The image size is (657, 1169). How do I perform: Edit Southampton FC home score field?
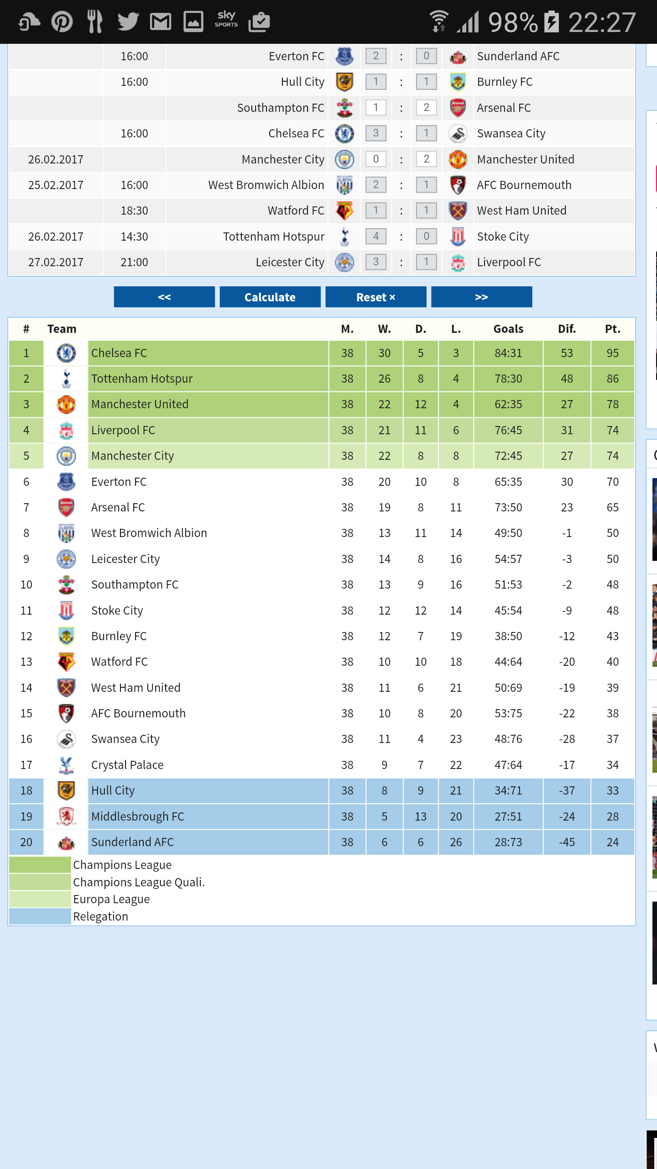(x=376, y=107)
